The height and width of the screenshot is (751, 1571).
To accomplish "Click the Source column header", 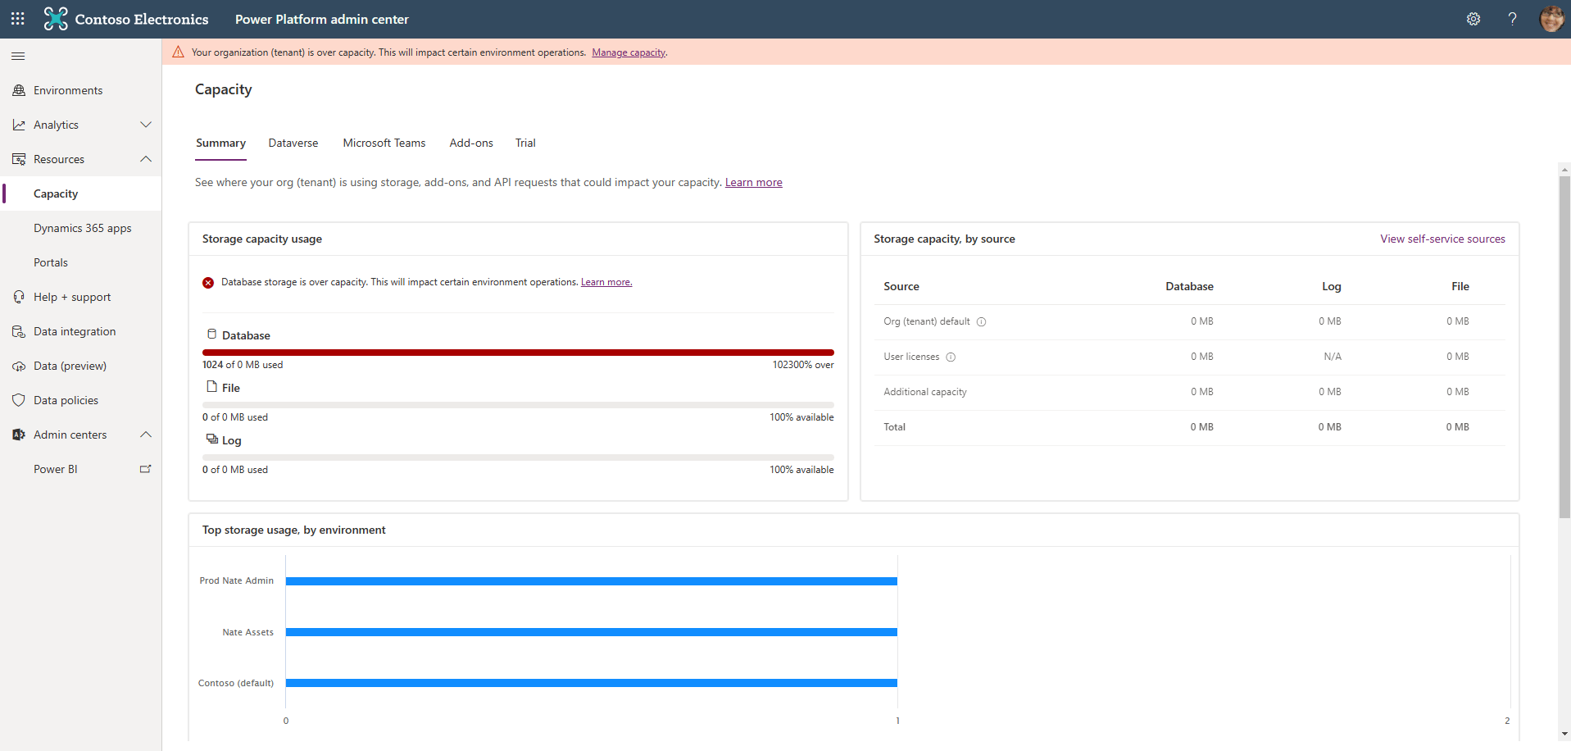I will 901,286.
